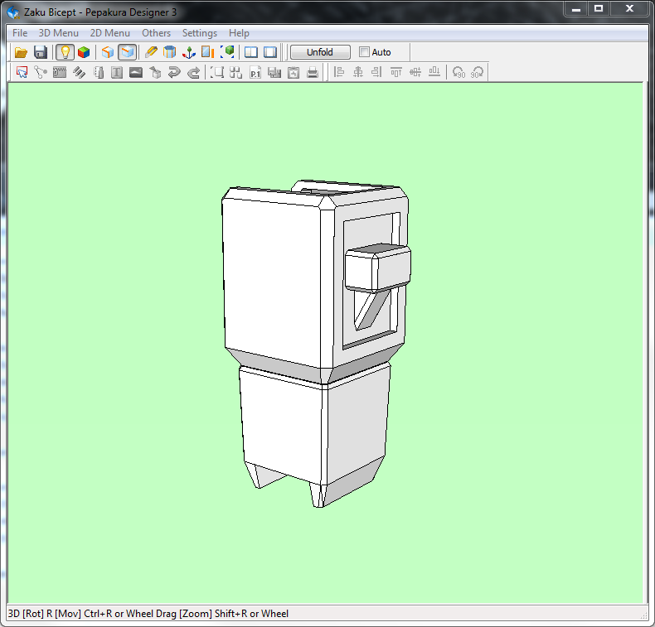Toggle the colored cube texture display
Image resolution: width=655 pixels, height=627 pixels.
(84, 52)
